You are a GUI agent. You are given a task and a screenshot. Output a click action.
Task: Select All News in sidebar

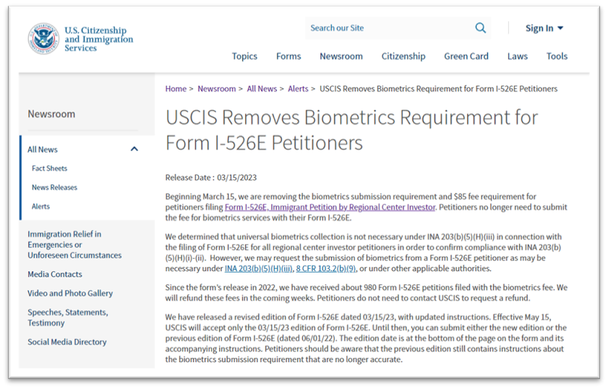(42, 150)
